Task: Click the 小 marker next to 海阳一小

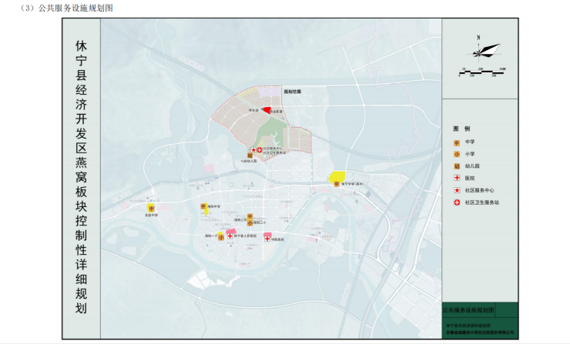Action: click(221, 238)
